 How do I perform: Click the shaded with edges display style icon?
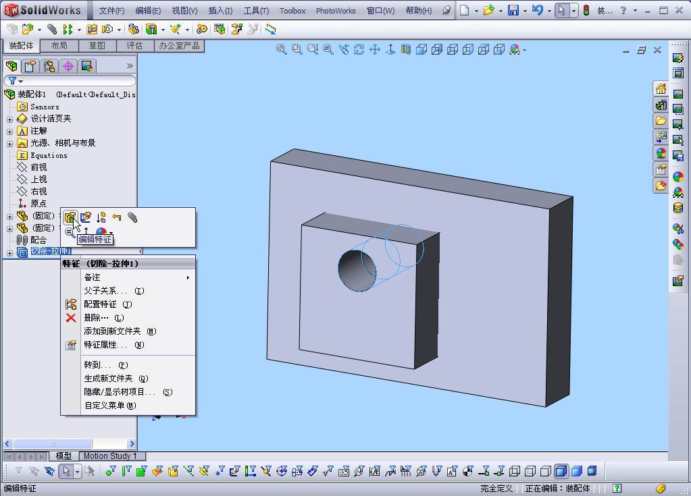pyautogui.click(x=561, y=471)
